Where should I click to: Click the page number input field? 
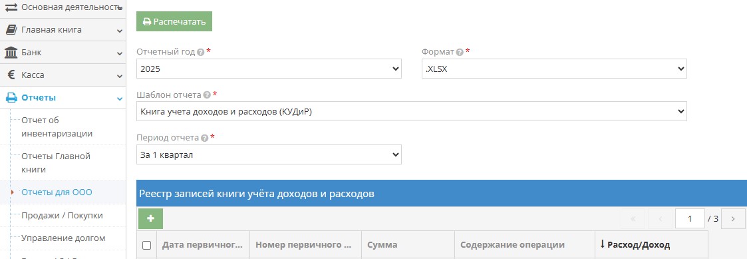690,219
